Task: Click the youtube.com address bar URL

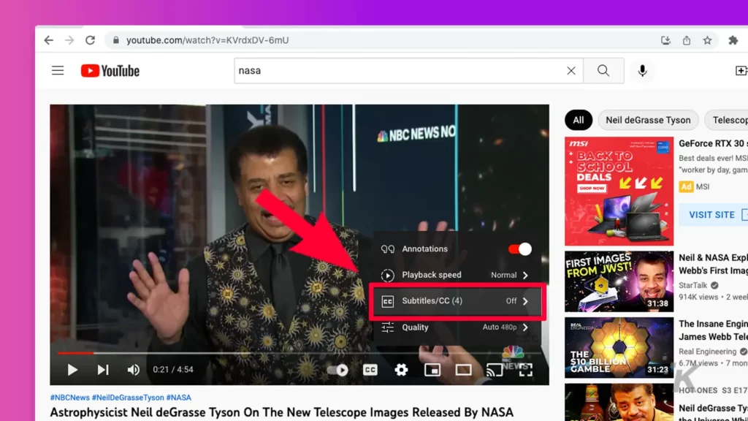Action: [x=207, y=40]
